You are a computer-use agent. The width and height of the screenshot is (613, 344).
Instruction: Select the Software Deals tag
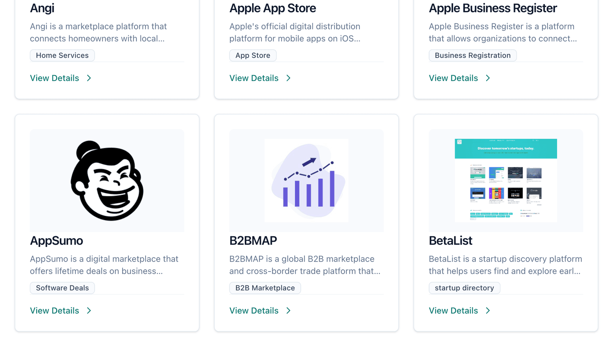[62, 288]
